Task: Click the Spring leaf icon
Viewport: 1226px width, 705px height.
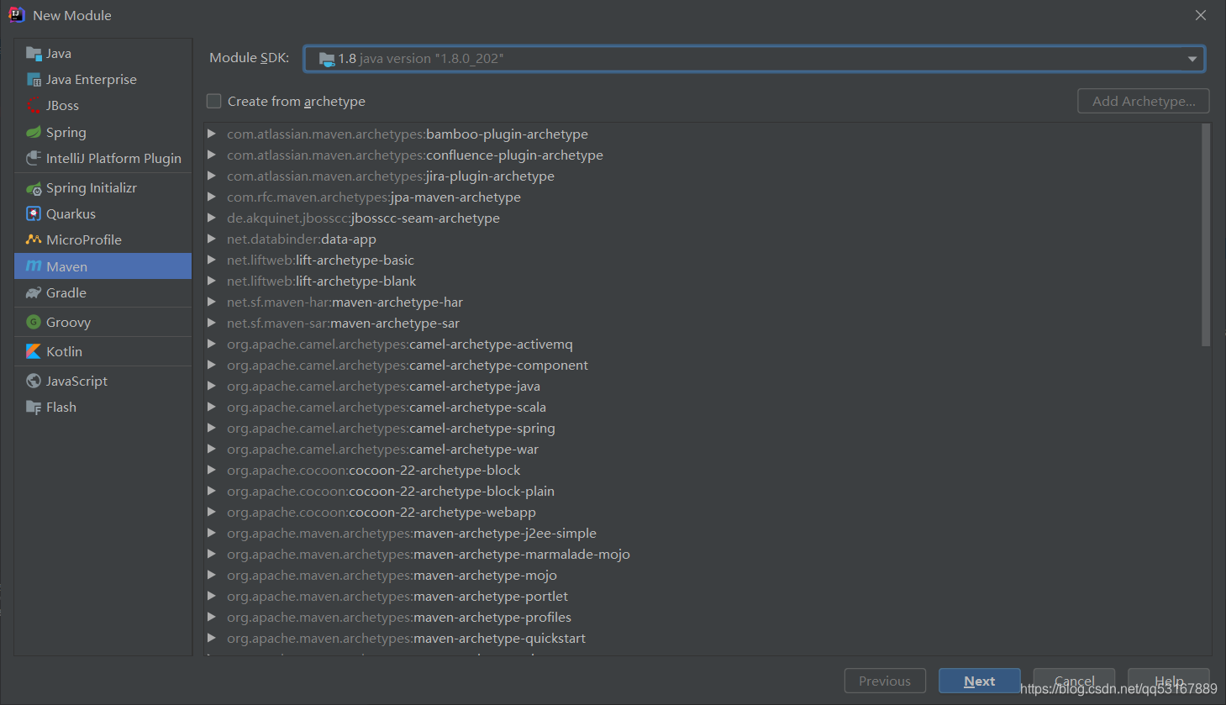Action: pos(34,133)
